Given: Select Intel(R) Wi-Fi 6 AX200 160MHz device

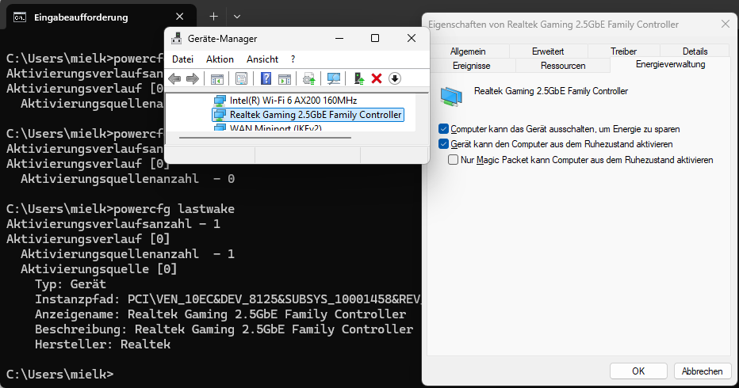Looking at the screenshot, I should 293,101.
